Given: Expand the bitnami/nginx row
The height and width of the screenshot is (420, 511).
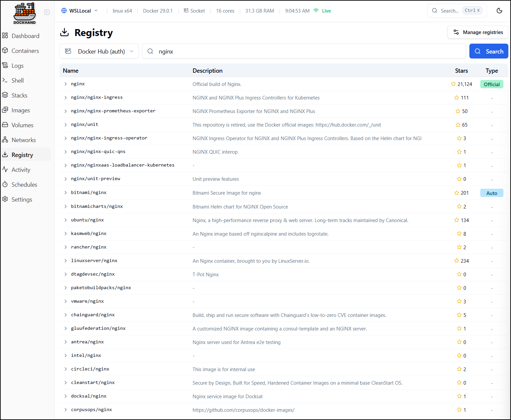Looking at the screenshot, I should click(x=65, y=193).
